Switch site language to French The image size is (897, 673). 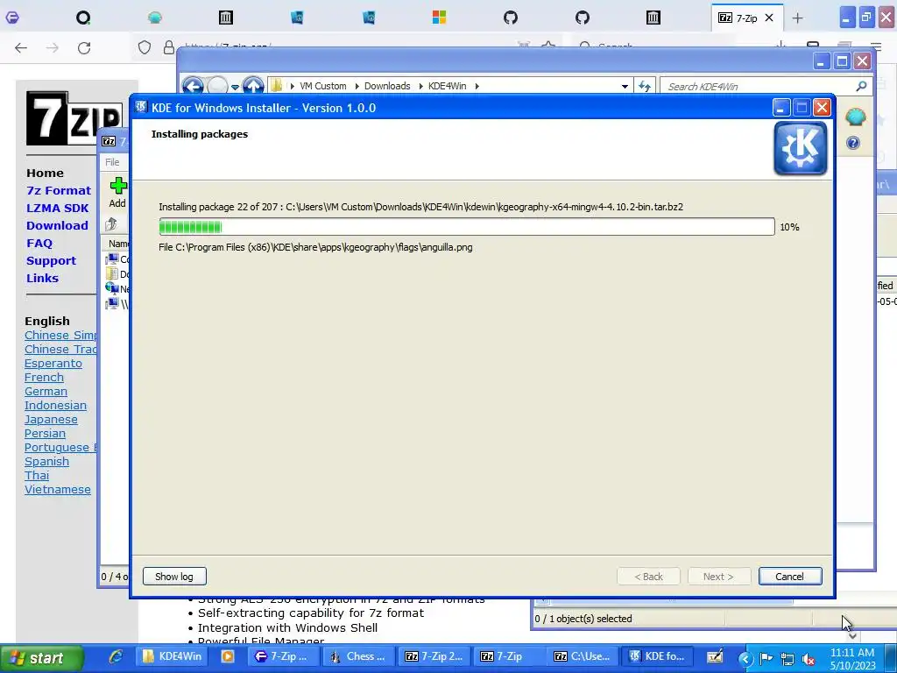point(44,377)
